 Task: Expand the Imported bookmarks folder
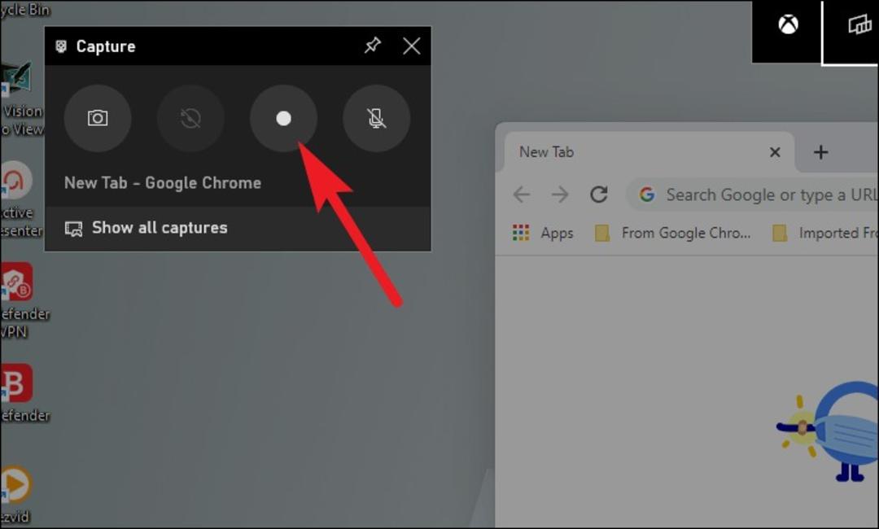[x=824, y=233]
